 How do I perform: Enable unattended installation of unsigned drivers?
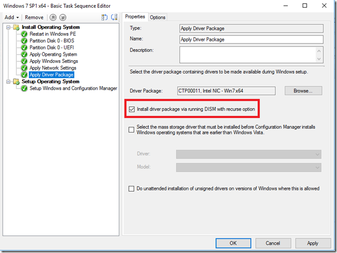[131, 189]
